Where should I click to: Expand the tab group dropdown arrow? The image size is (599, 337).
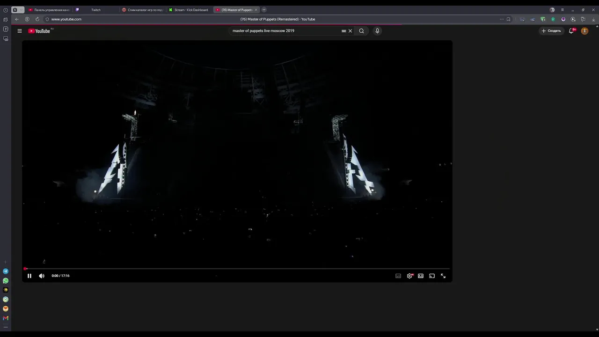21,10
